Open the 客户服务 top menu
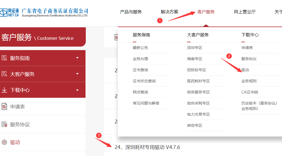This screenshot has height=156, width=282. click(206, 12)
